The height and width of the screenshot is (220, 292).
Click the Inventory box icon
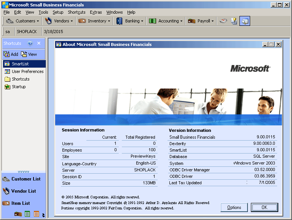82,21
